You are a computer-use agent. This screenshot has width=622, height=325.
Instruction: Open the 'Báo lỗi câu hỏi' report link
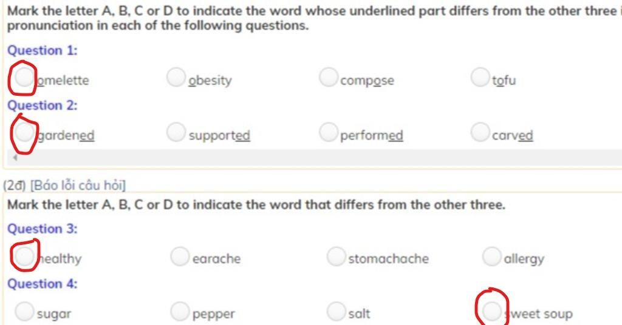tap(78, 186)
